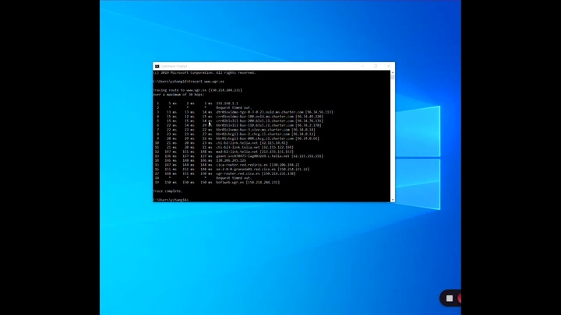This screenshot has height=315, width=561.
Task: Stop the recording with the square button
Action: [x=450, y=299]
